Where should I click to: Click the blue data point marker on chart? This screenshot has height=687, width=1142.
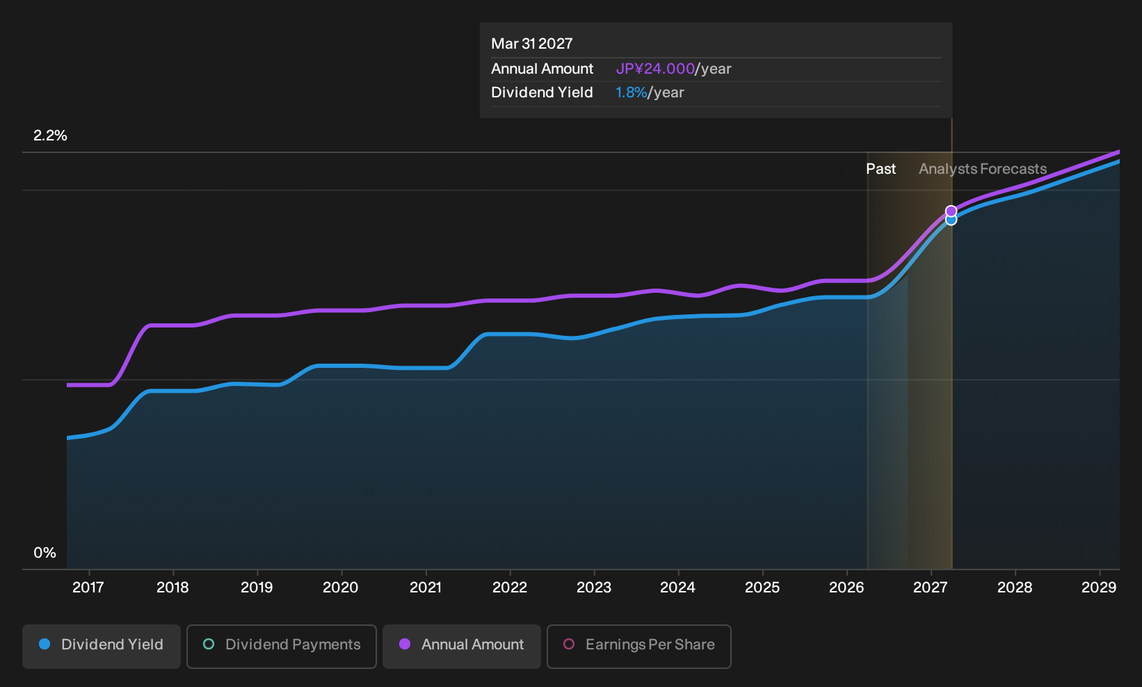pos(951,220)
